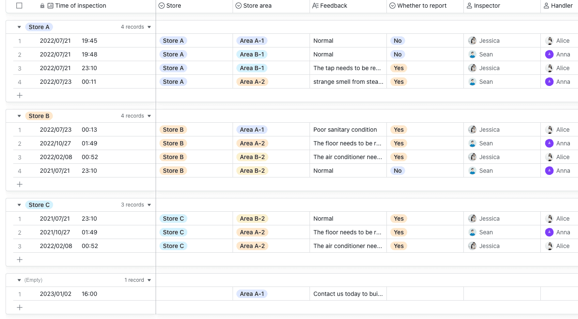This screenshot has height=319, width=578.
Task: Click the Store area column header
Action: [x=257, y=6]
